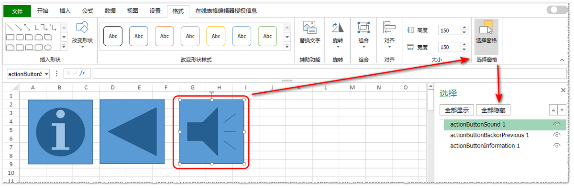Switch to the 格式 tab
This screenshot has height=188, width=574.
click(x=177, y=11)
